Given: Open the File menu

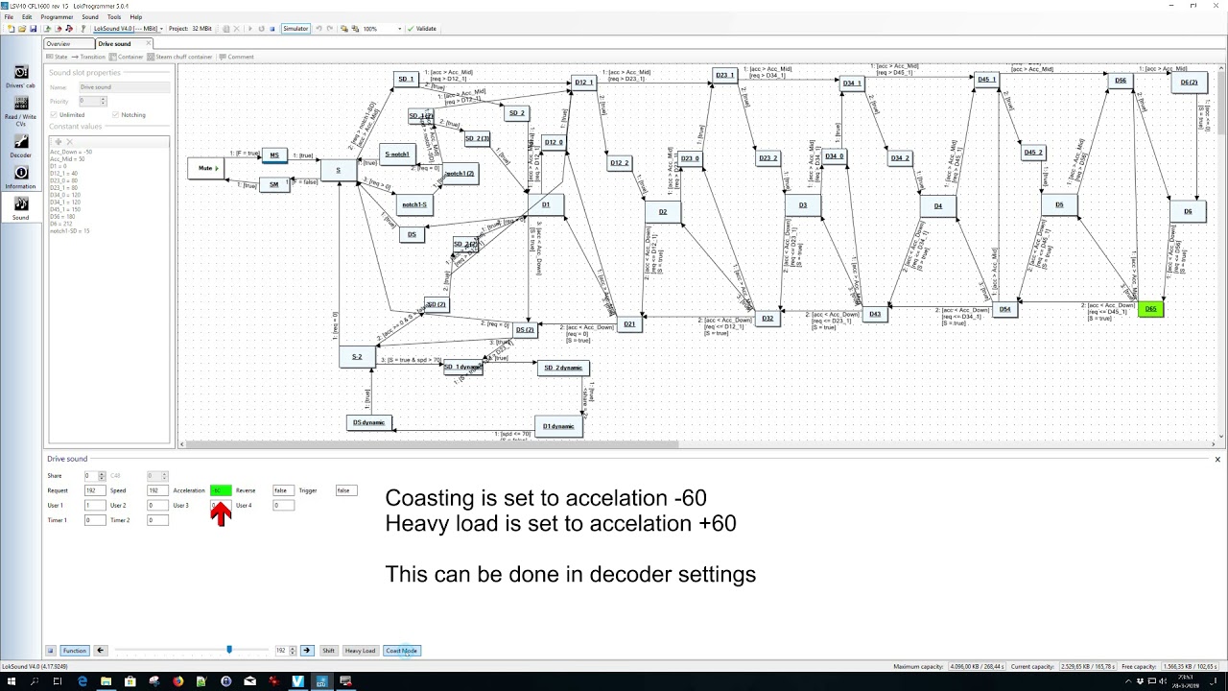Looking at the screenshot, I should coord(9,16).
